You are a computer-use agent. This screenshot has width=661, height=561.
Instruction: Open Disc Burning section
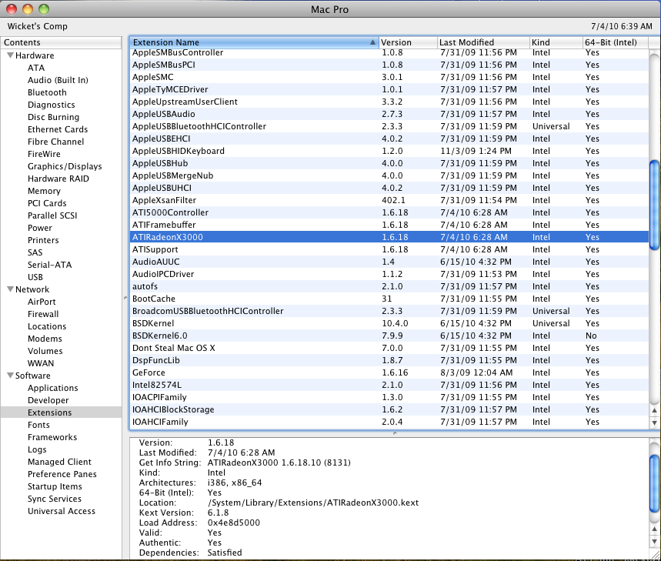pyautogui.click(x=54, y=117)
